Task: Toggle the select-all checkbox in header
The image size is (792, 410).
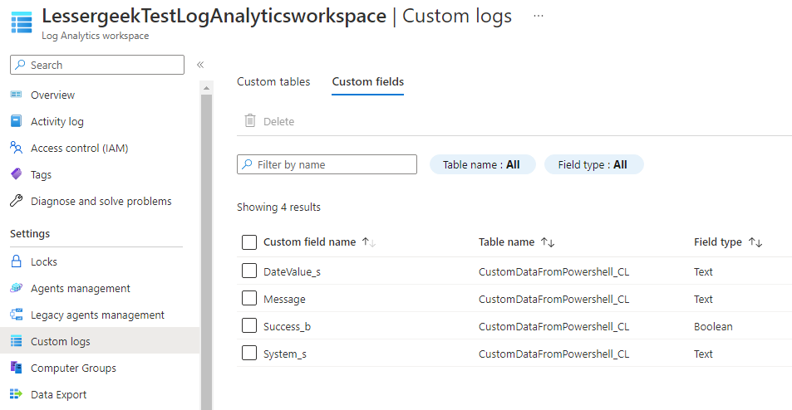Action: [x=249, y=242]
